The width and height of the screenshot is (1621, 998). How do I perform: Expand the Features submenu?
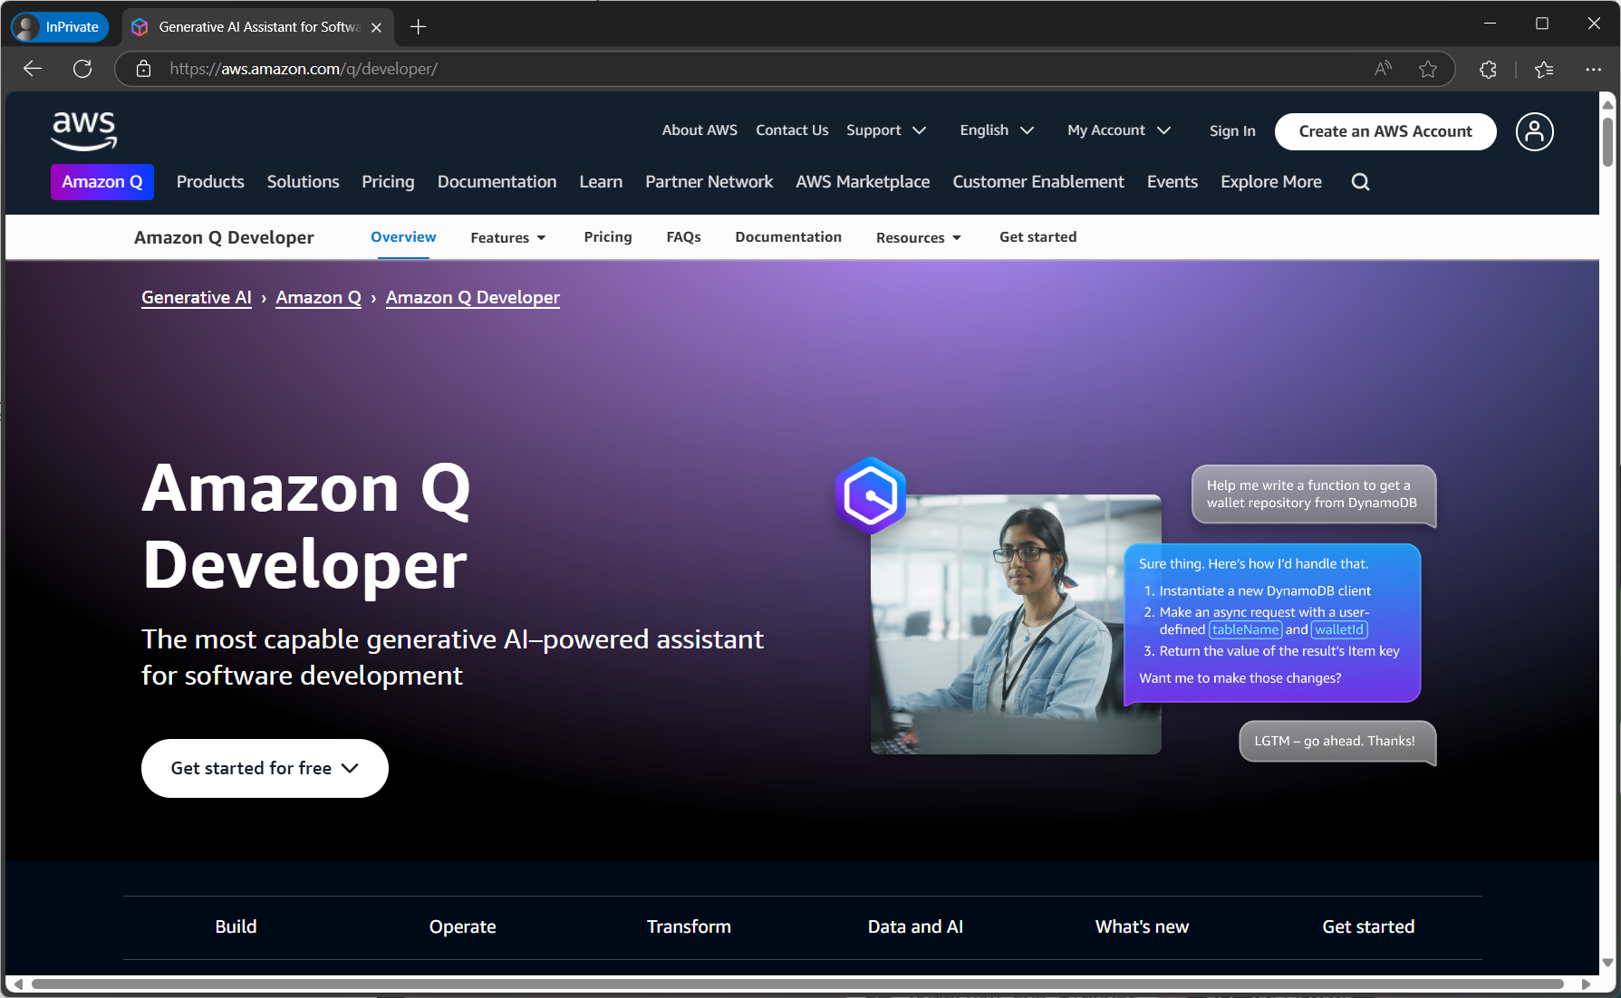click(508, 237)
